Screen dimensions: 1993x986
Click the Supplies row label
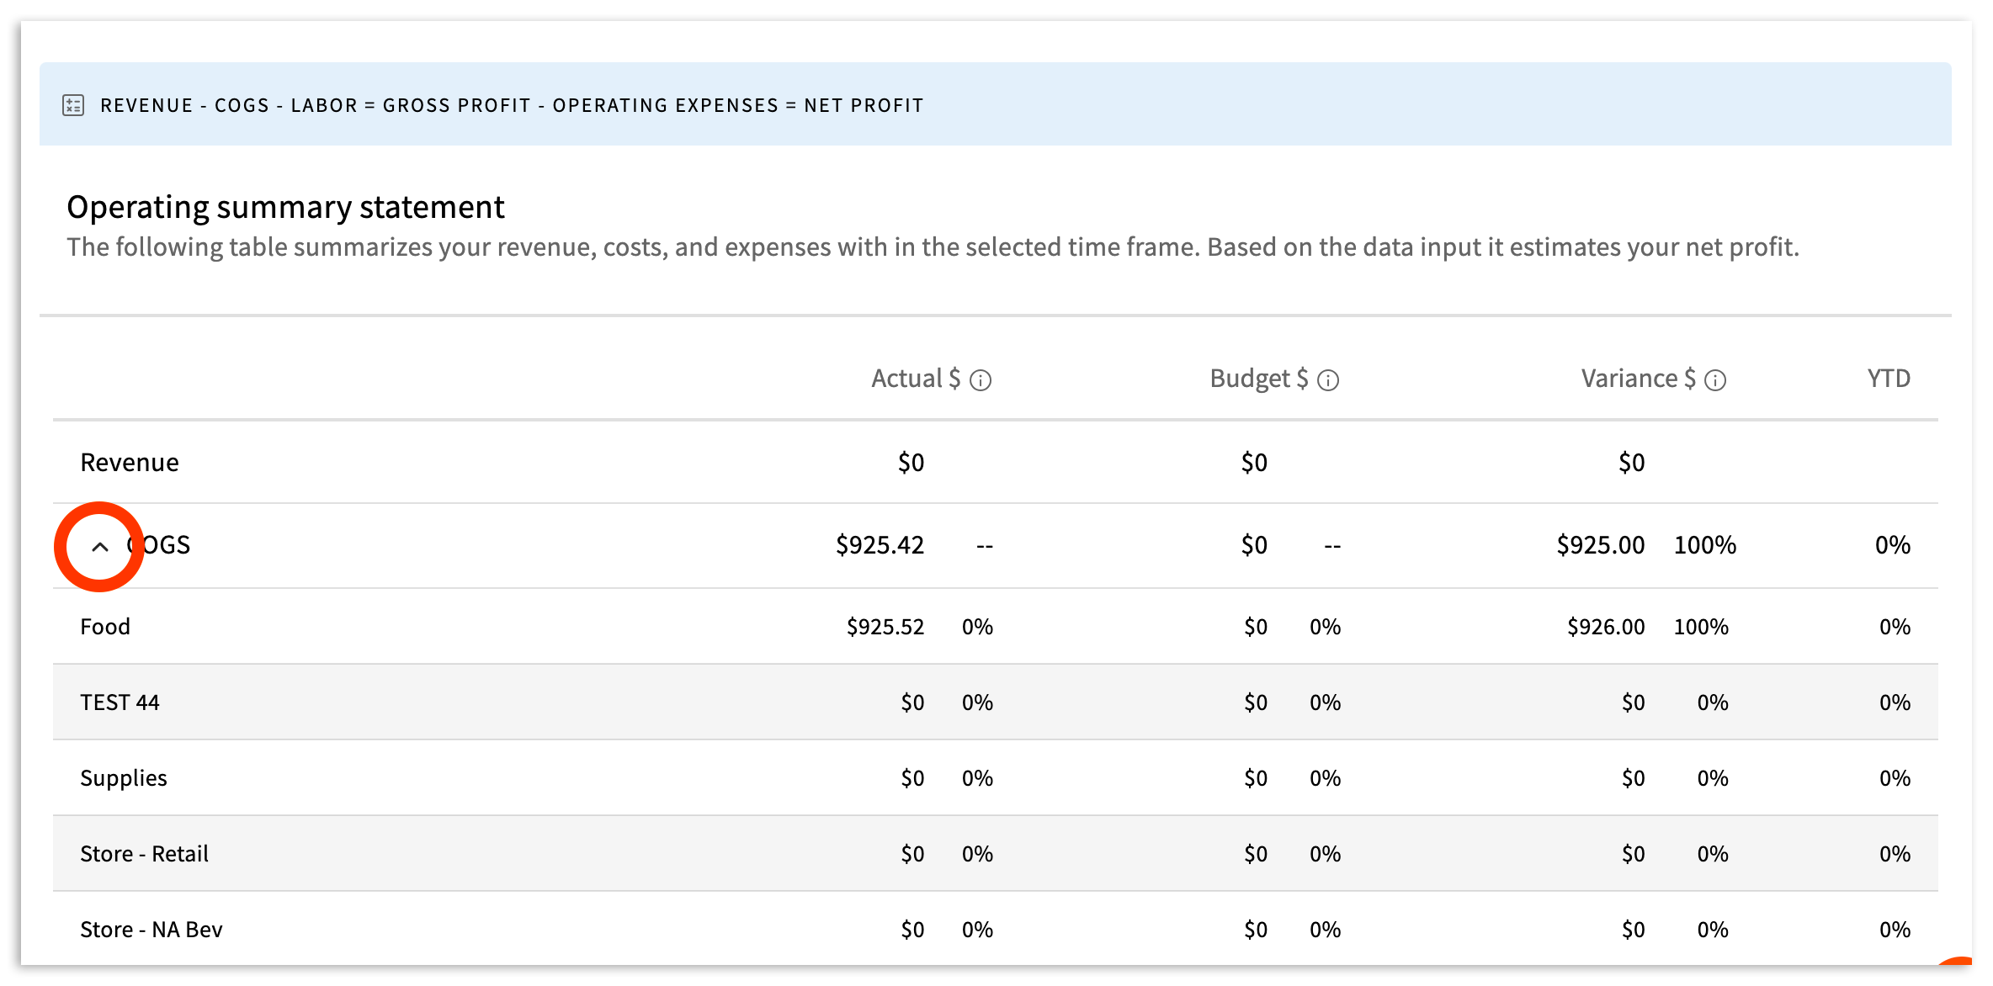[x=124, y=778]
